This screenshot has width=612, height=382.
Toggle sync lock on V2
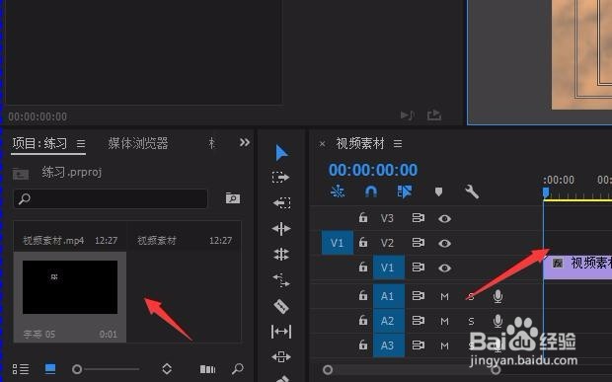(x=418, y=243)
